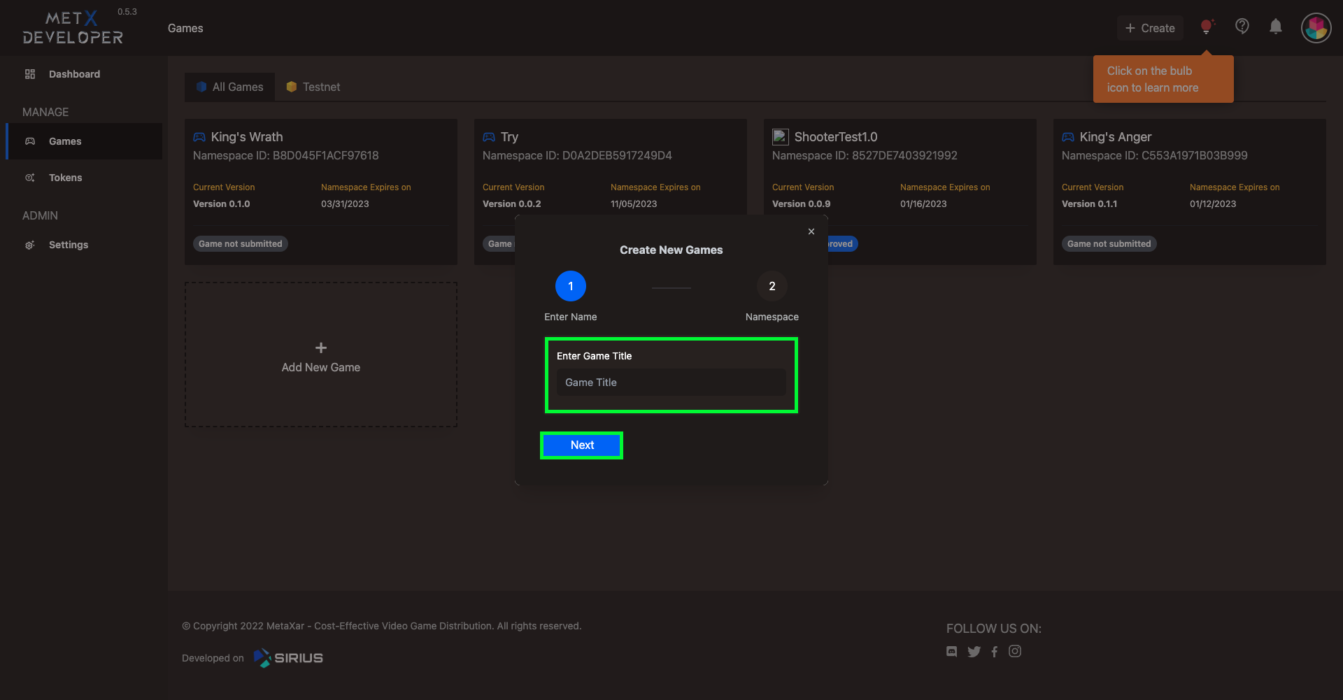The height and width of the screenshot is (700, 1343).
Task: Click the version number 0.5.3 label
Action: point(127,12)
